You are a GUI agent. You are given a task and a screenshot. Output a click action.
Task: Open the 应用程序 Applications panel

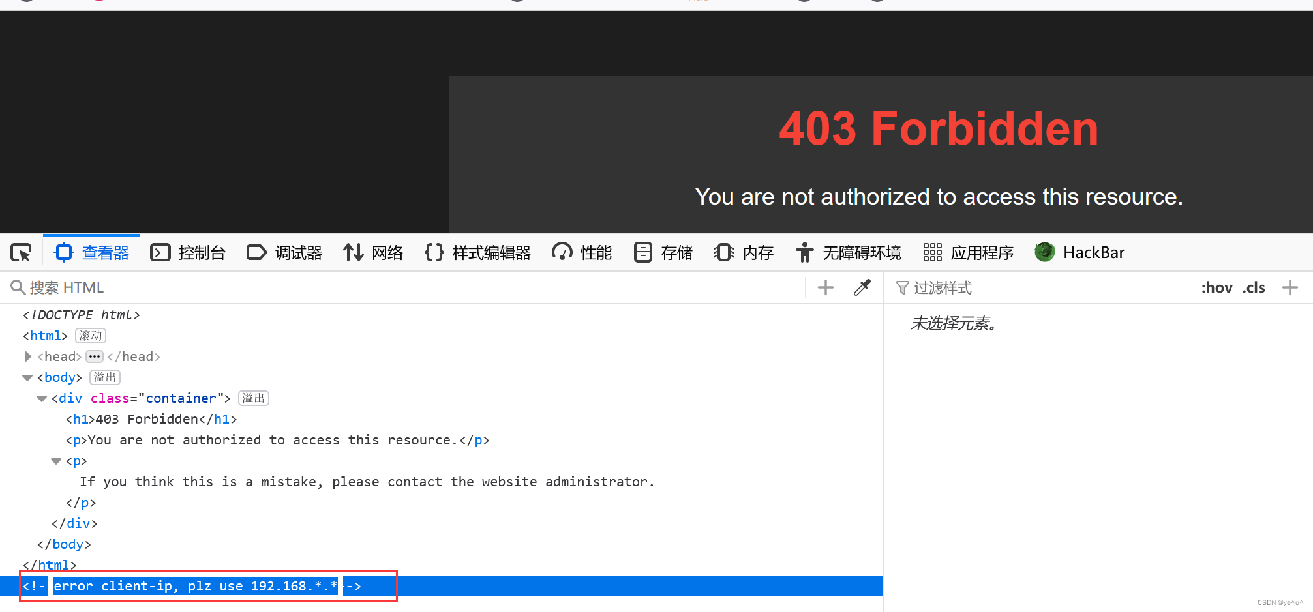968,252
